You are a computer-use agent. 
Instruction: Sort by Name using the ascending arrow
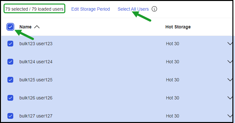coord(37,27)
